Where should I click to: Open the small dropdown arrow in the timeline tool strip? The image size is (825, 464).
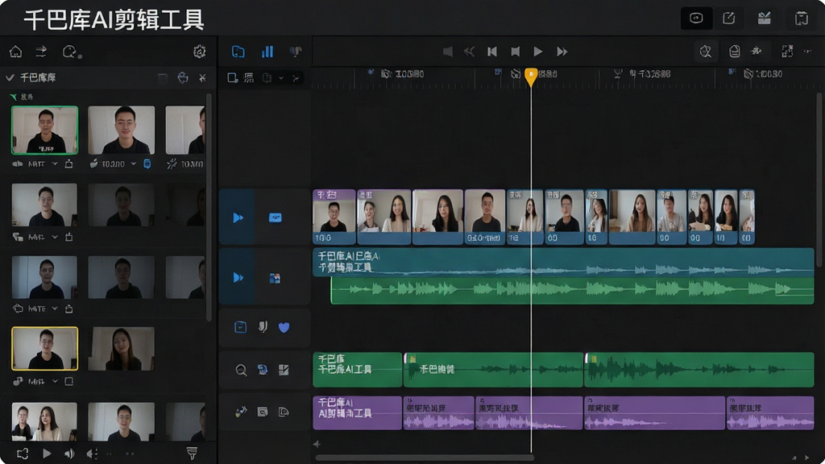[x=281, y=78]
